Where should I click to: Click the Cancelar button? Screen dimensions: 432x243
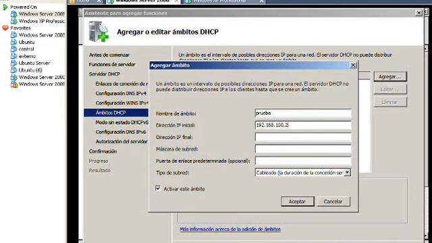coord(333,201)
